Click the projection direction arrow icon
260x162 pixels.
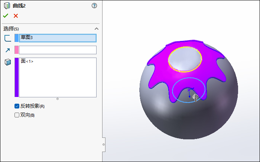click(7, 50)
